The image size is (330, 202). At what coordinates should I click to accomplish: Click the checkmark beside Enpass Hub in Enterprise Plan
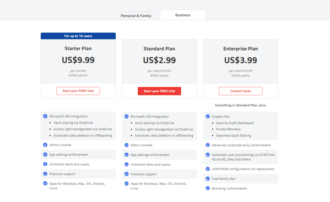tap(208, 116)
